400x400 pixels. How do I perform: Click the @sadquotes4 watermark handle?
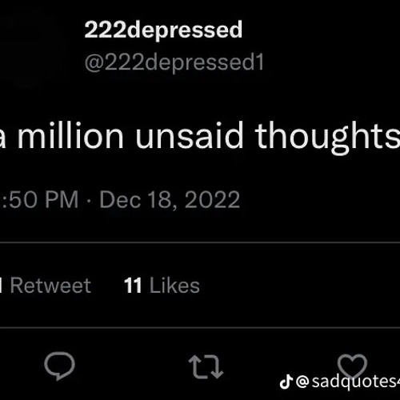click(x=348, y=382)
